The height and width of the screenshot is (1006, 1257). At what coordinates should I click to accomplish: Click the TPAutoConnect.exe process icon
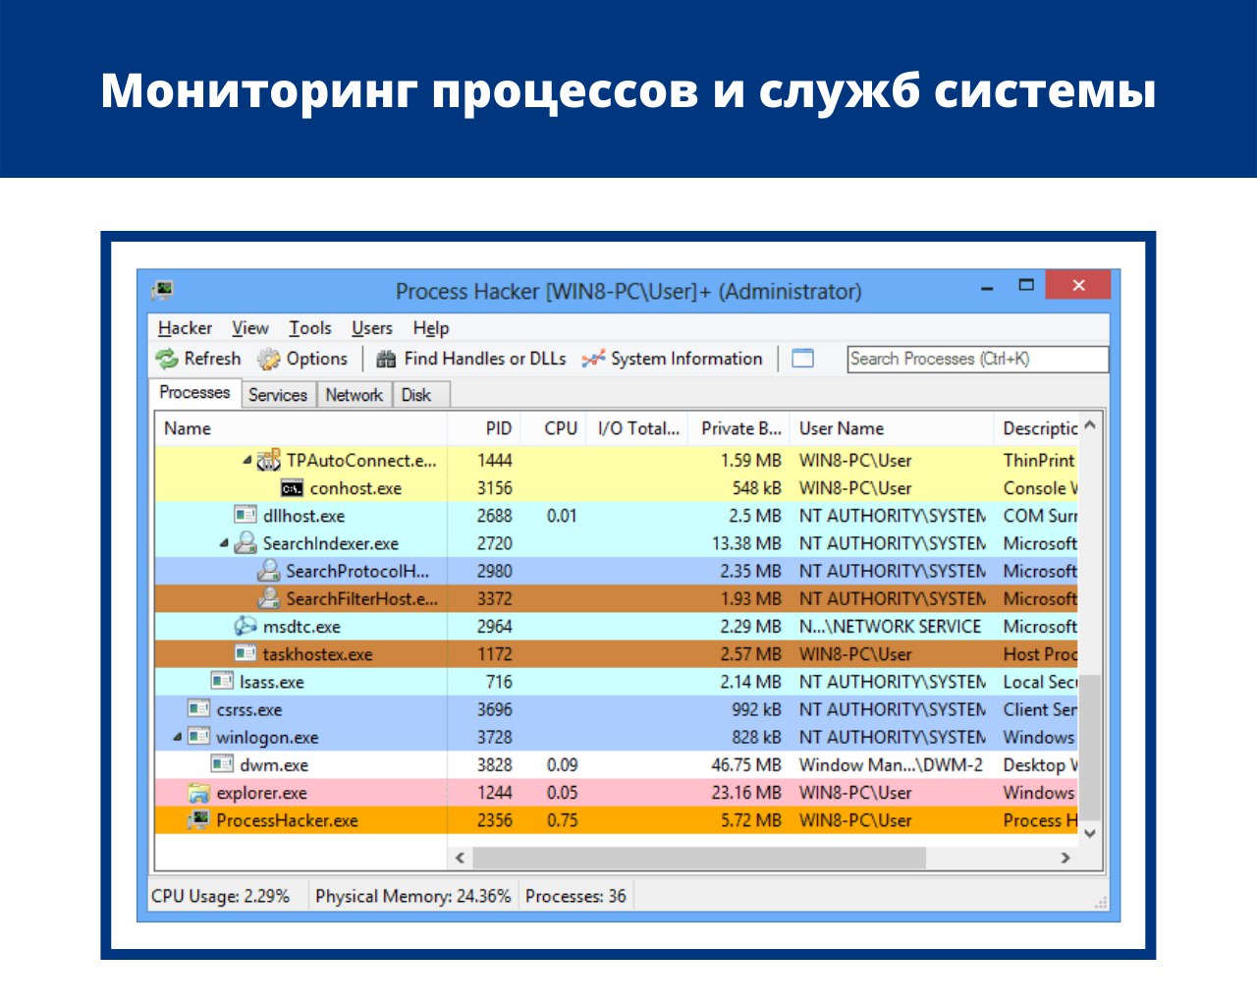click(269, 461)
